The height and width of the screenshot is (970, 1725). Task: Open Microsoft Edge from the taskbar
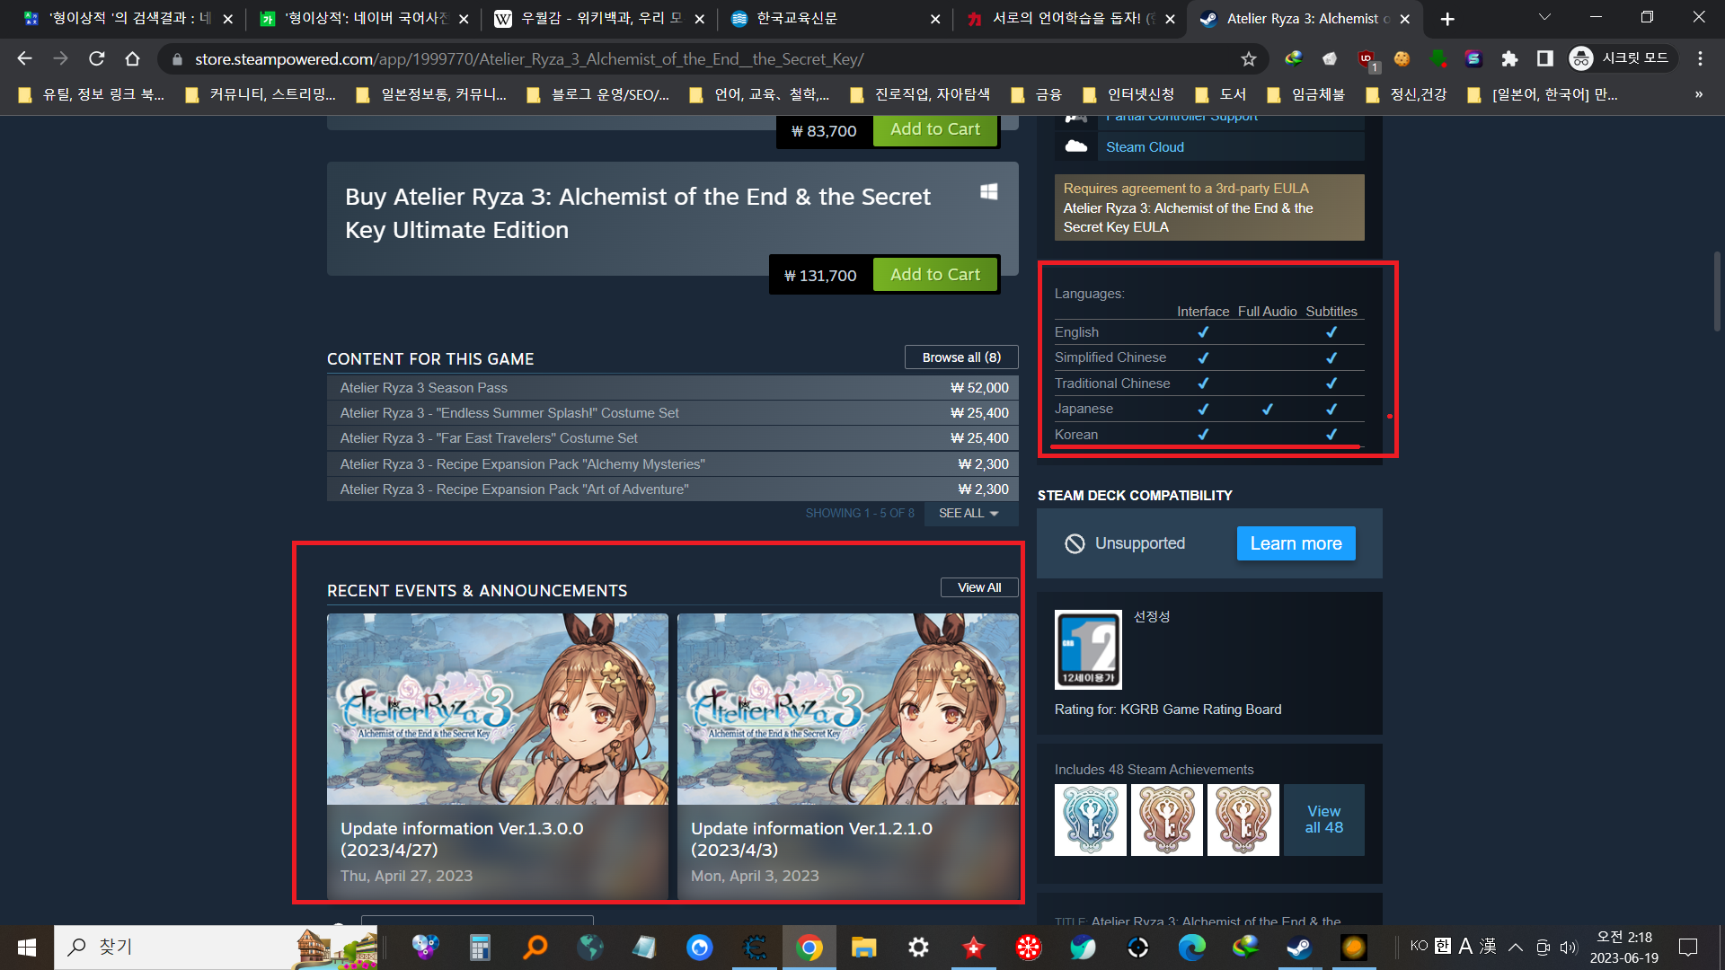(x=1191, y=947)
